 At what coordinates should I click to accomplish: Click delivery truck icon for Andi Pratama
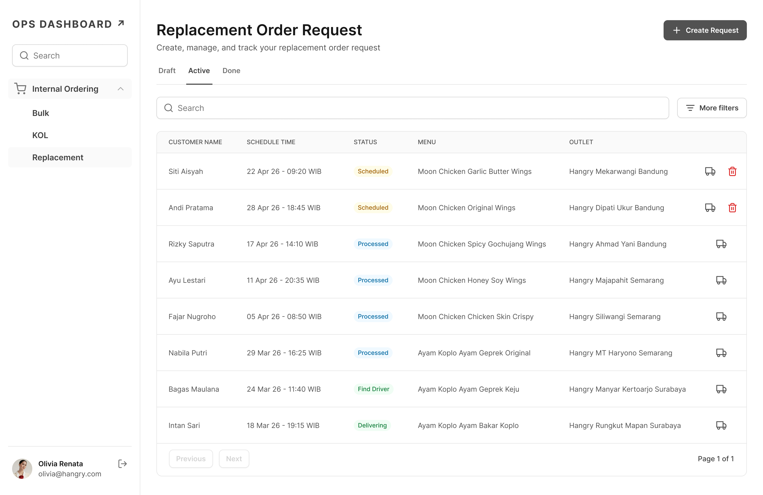[x=710, y=207]
